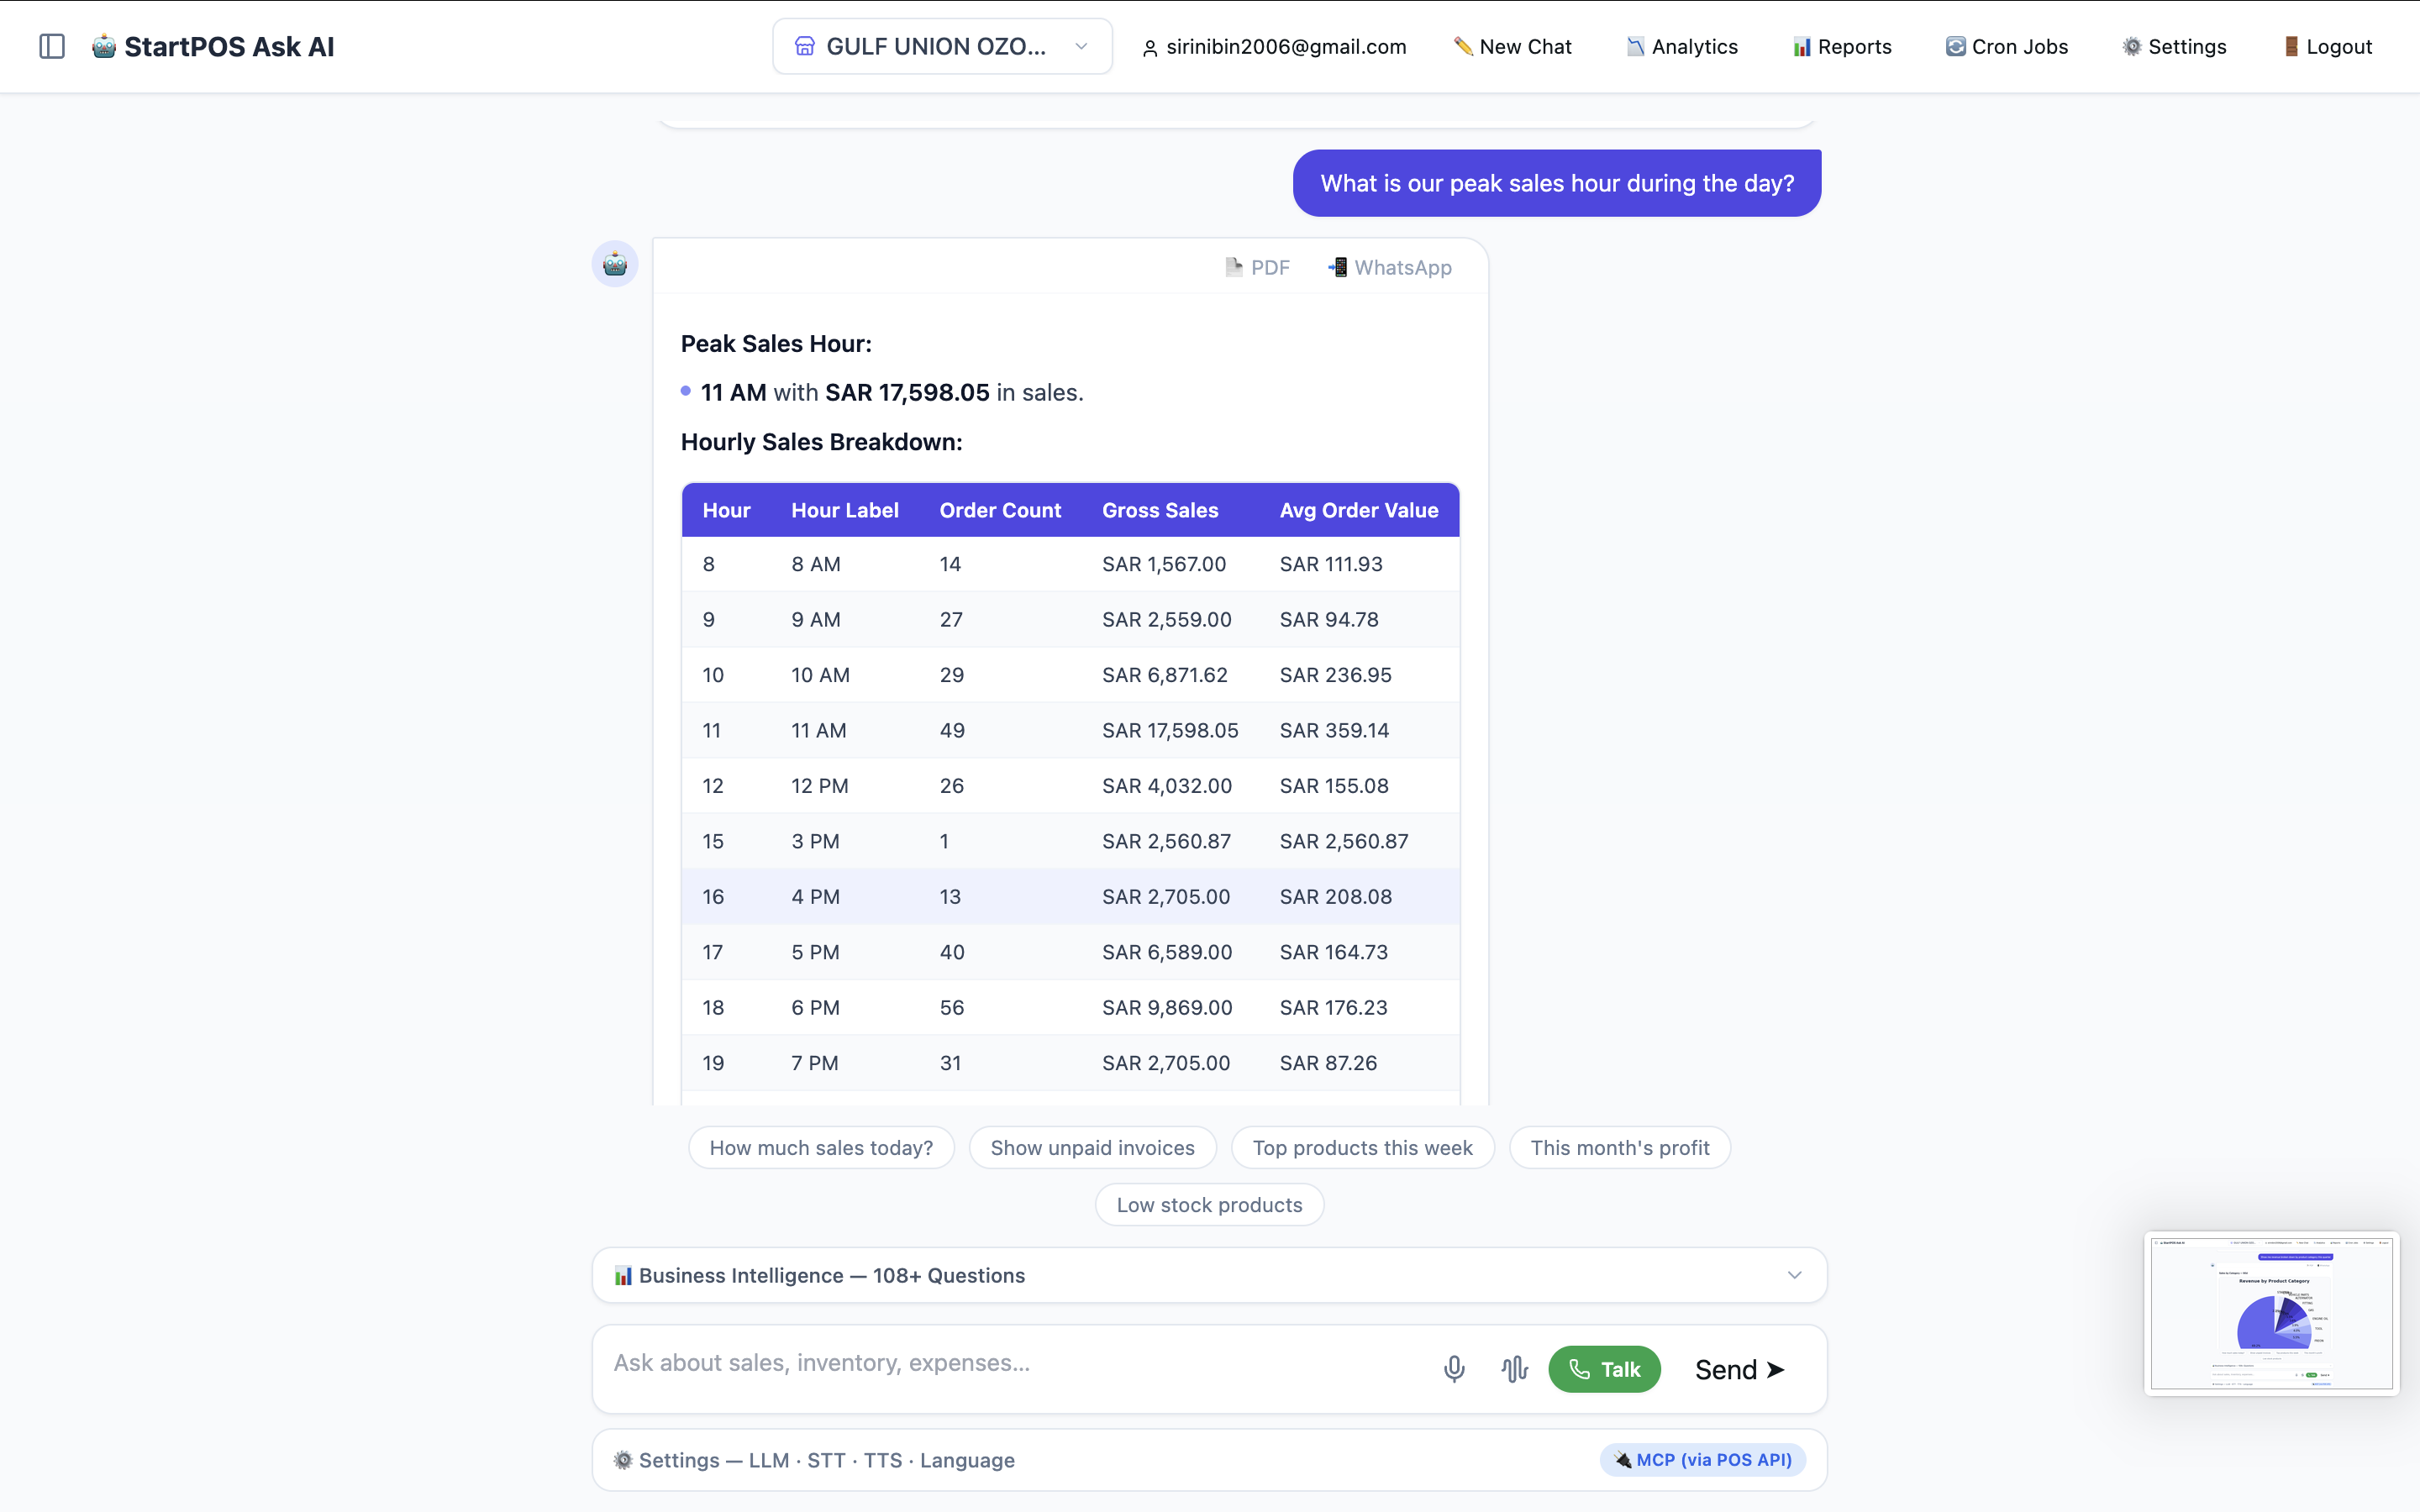Select the SAR 17,598.05 gross sales cell
The image size is (2420, 1512).
(1170, 730)
